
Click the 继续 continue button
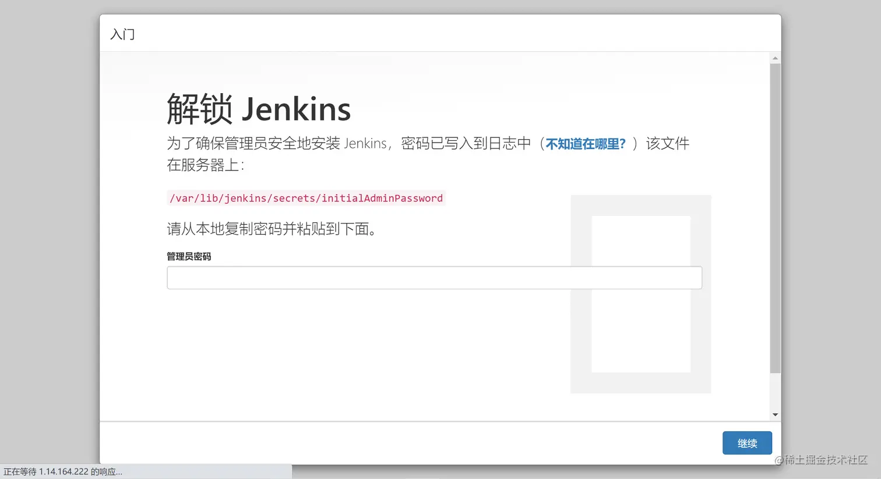click(x=747, y=443)
